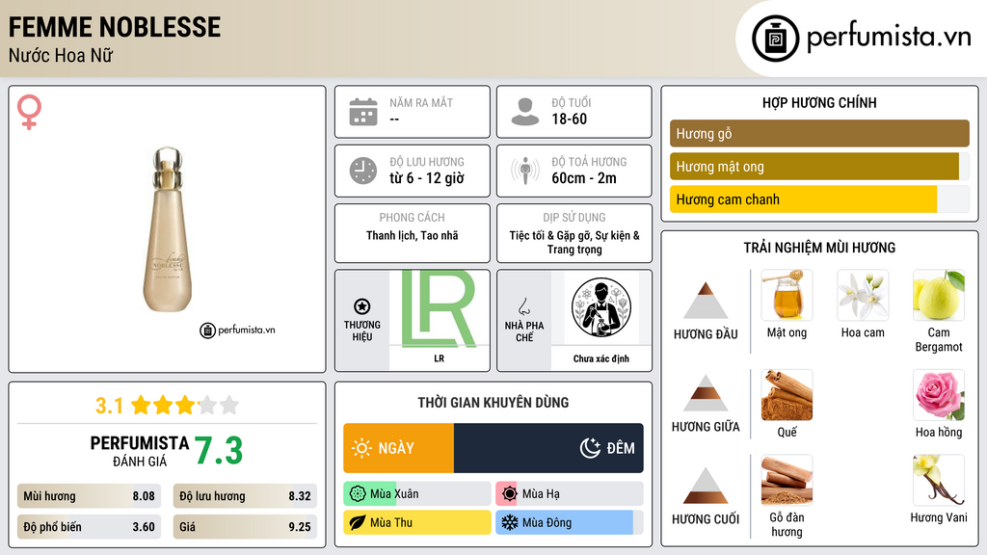Click the calendar icon beside Năm ra mắt

tap(363, 112)
